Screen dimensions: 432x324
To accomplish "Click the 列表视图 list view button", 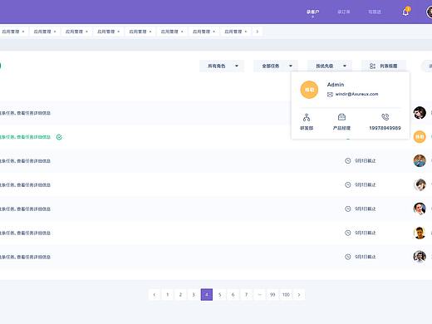I will pyautogui.click(x=384, y=66).
